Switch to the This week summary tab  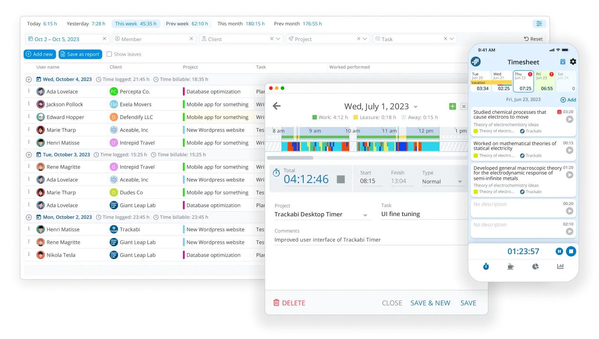click(136, 23)
